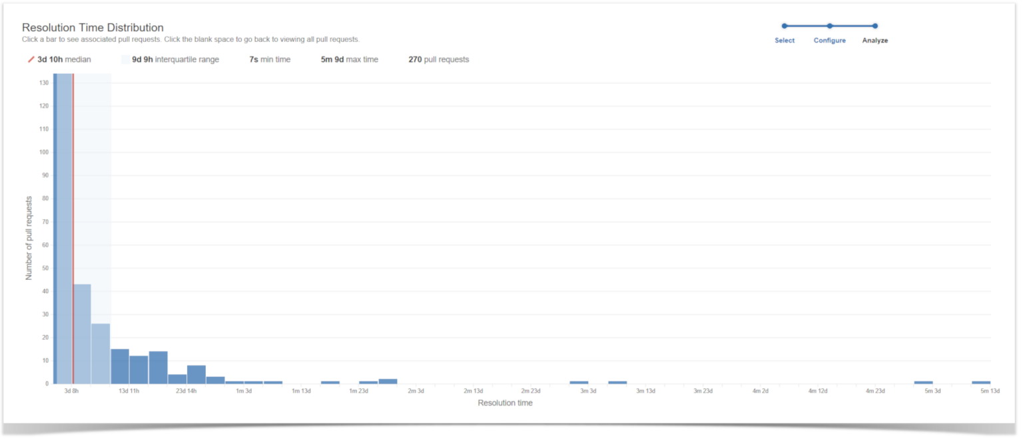
Task: Click the Configure step circle
Action: 830,26
